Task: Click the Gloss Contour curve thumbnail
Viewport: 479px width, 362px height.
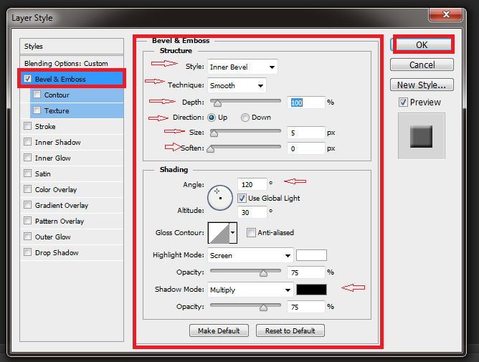Action: pyautogui.click(x=219, y=233)
